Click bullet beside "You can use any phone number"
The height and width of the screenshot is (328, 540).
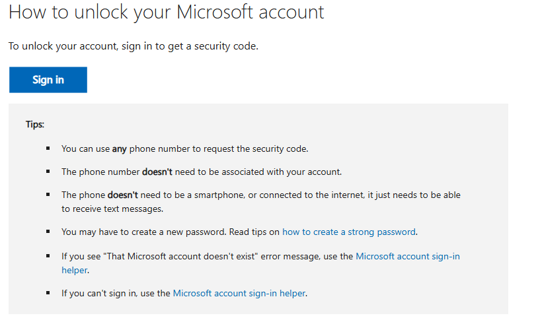pos(49,148)
